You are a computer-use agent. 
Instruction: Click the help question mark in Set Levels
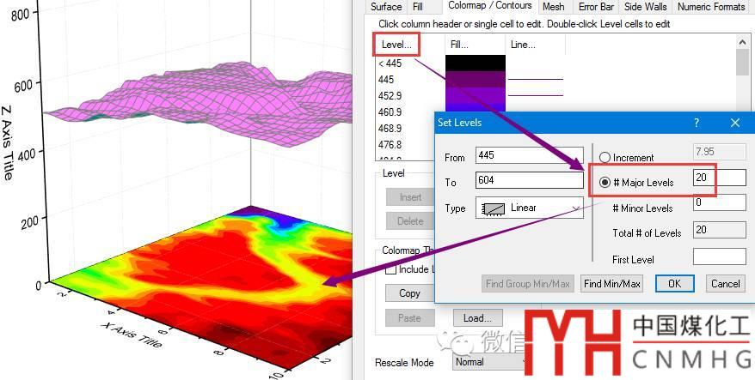tap(697, 123)
